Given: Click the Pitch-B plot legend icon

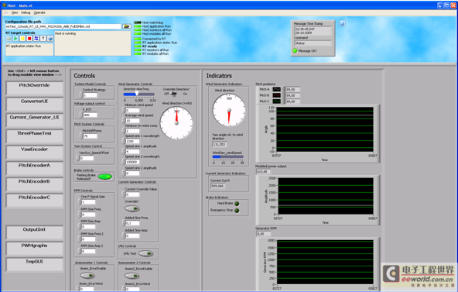Looking at the screenshot, I should 276,95.
